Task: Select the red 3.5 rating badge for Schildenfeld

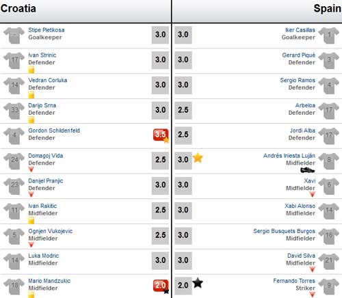Action: 161,135
